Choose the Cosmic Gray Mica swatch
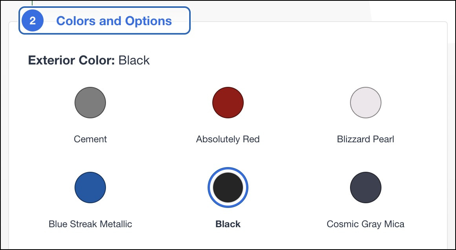This screenshot has width=456, height=250. [365, 187]
